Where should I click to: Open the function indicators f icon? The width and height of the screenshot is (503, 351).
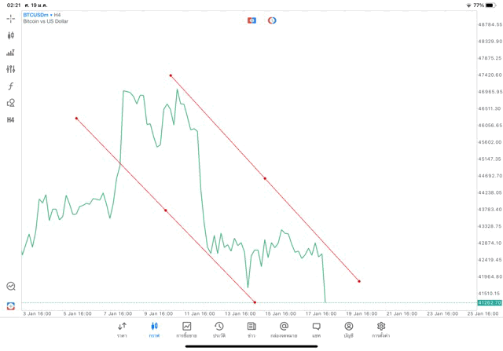[x=11, y=86]
